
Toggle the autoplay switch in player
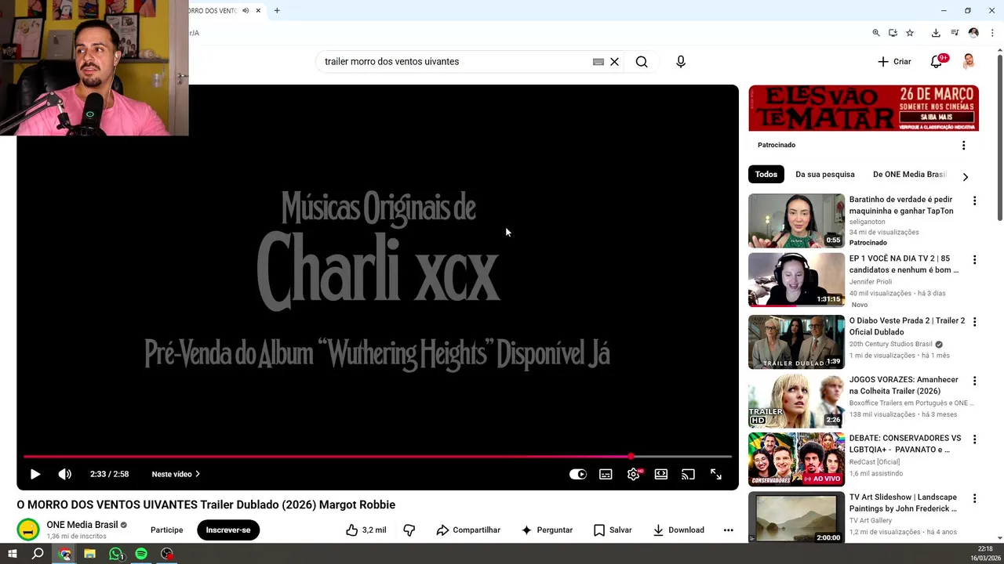578,474
